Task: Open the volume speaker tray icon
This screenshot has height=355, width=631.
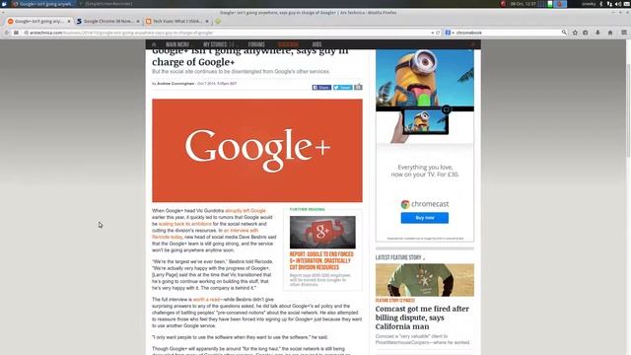Action: point(618,4)
